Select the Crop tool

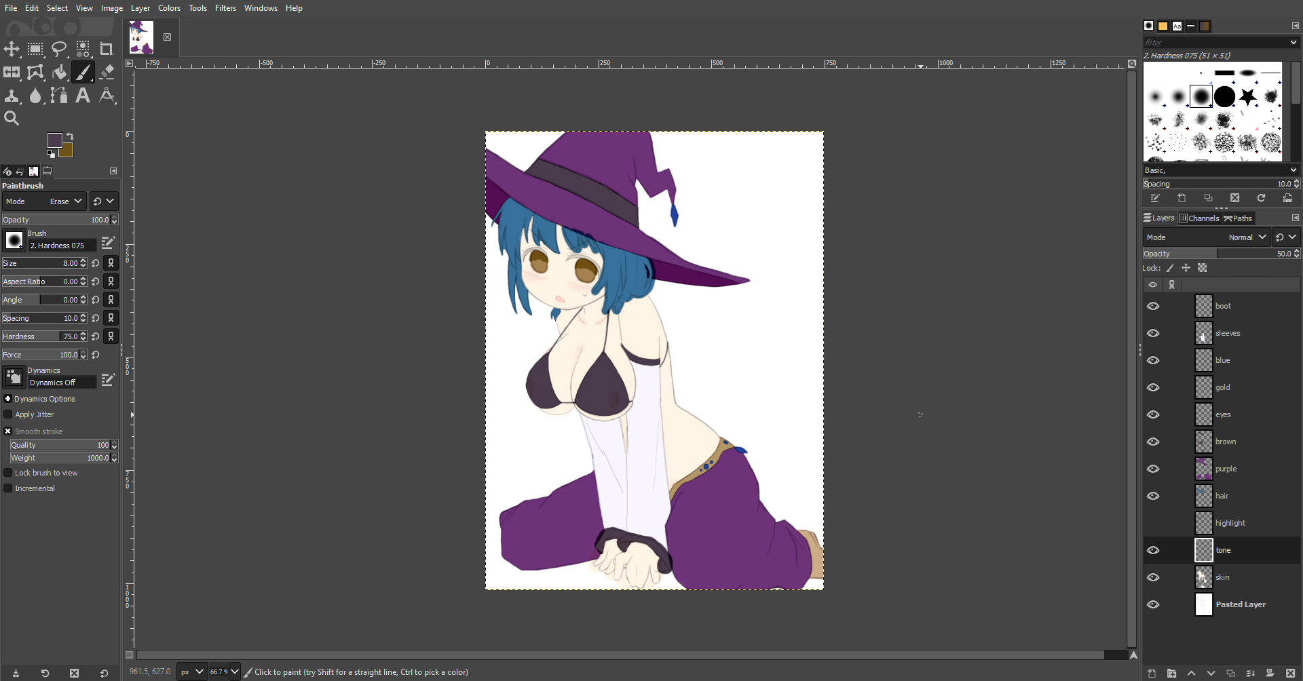click(107, 49)
